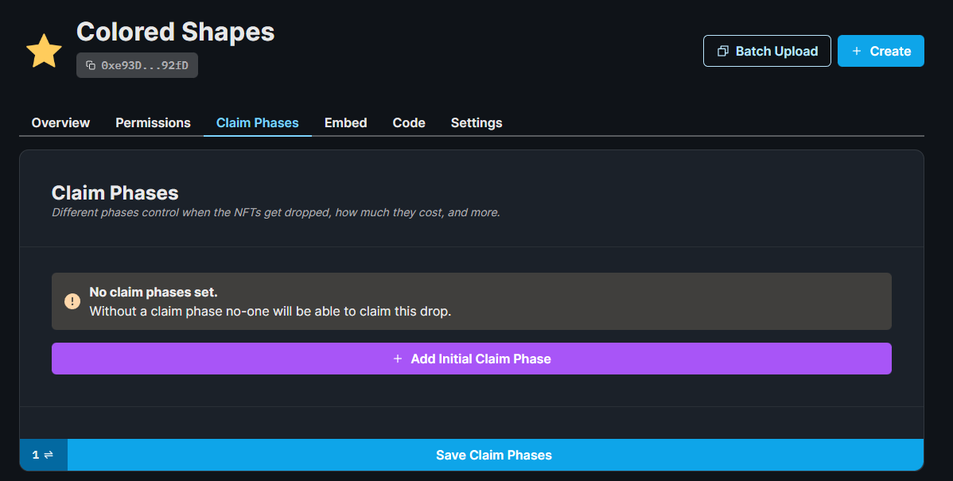Click the No claim phases set alert banner
The height and width of the screenshot is (481, 953).
[471, 301]
